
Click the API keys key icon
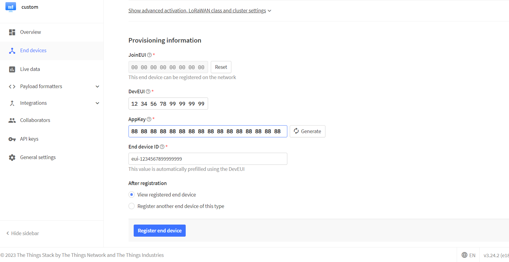(x=12, y=139)
